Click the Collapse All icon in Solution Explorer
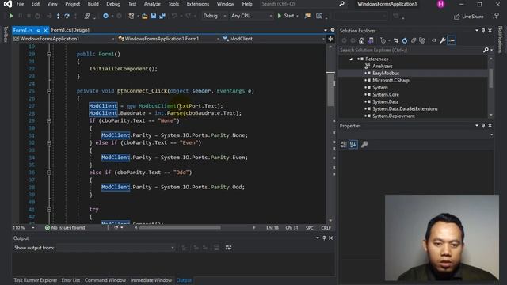Screen dimensions: 507x285 point(414,40)
